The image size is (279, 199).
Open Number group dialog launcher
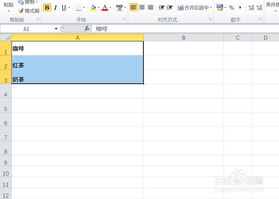point(261,19)
